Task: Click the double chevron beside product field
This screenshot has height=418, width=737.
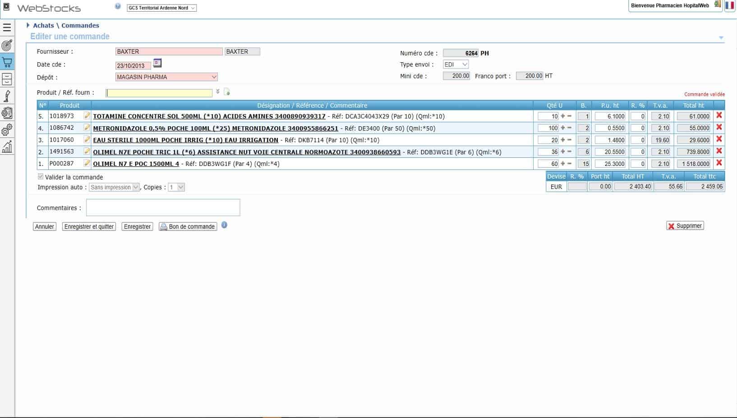Action: [217, 92]
